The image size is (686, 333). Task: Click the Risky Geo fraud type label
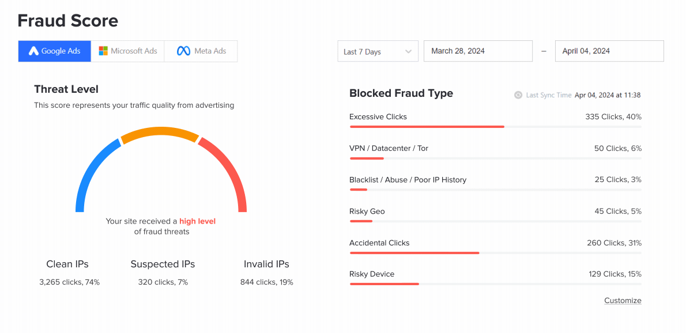click(x=367, y=211)
